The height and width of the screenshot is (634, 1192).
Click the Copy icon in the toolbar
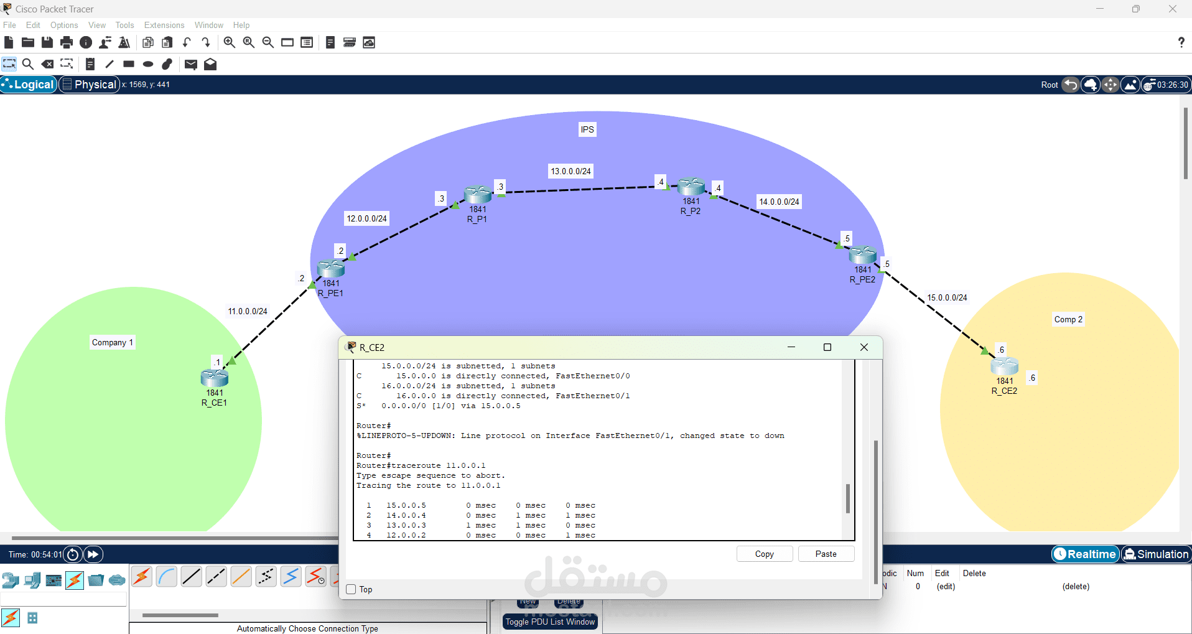(148, 42)
